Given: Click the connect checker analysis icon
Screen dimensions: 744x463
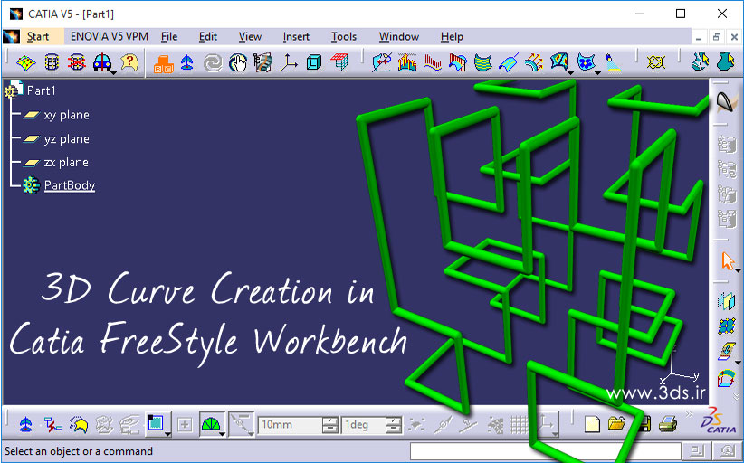Looking at the screenshot, I should click(382, 62).
